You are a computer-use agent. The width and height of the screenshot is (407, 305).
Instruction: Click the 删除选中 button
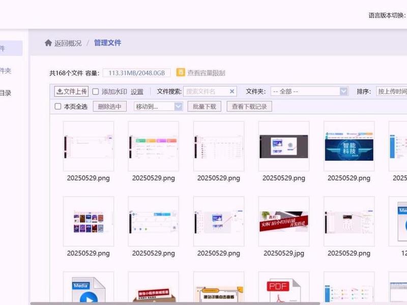(109, 106)
